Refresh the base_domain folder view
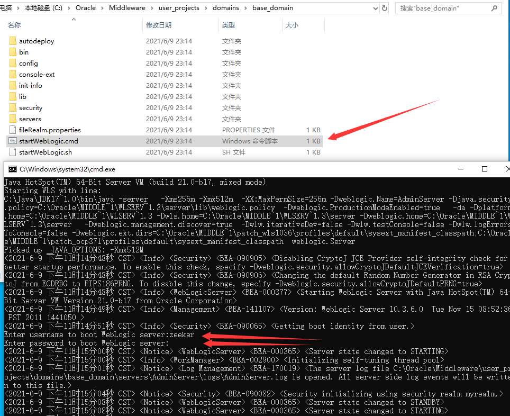Screen dimensions: 510x416 point(385,8)
